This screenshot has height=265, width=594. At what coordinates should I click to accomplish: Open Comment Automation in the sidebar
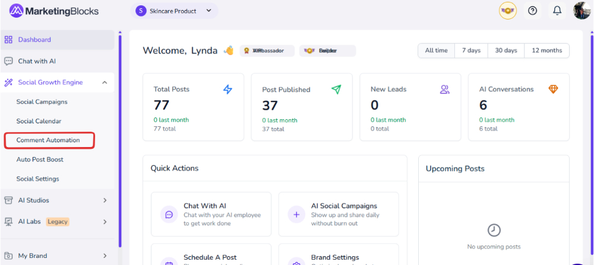(x=48, y=141)
